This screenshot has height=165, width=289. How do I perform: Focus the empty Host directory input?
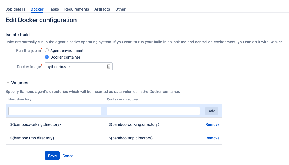[x=55, y=111]
